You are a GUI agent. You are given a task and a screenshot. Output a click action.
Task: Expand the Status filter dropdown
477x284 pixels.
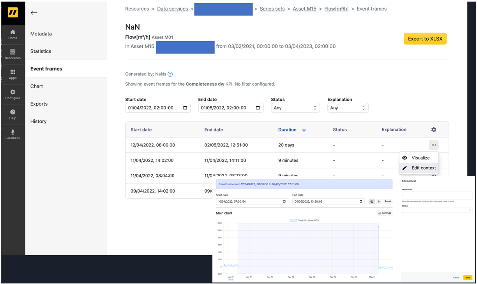point(295,108)
